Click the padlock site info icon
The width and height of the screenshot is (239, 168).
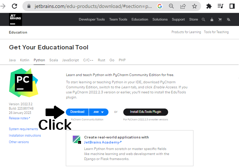click(x=29, y=6)
